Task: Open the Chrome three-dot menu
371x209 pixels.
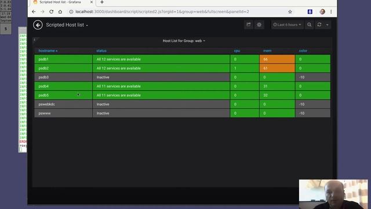Action: [331, 12]
